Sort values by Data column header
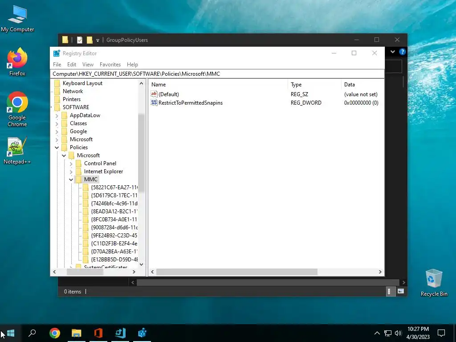 [x=362, y=84]
